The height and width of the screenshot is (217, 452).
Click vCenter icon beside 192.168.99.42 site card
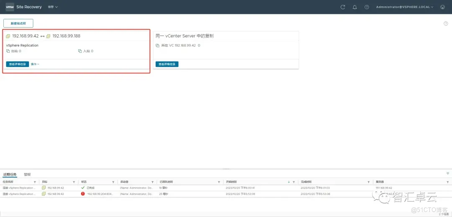coord(8,36)
